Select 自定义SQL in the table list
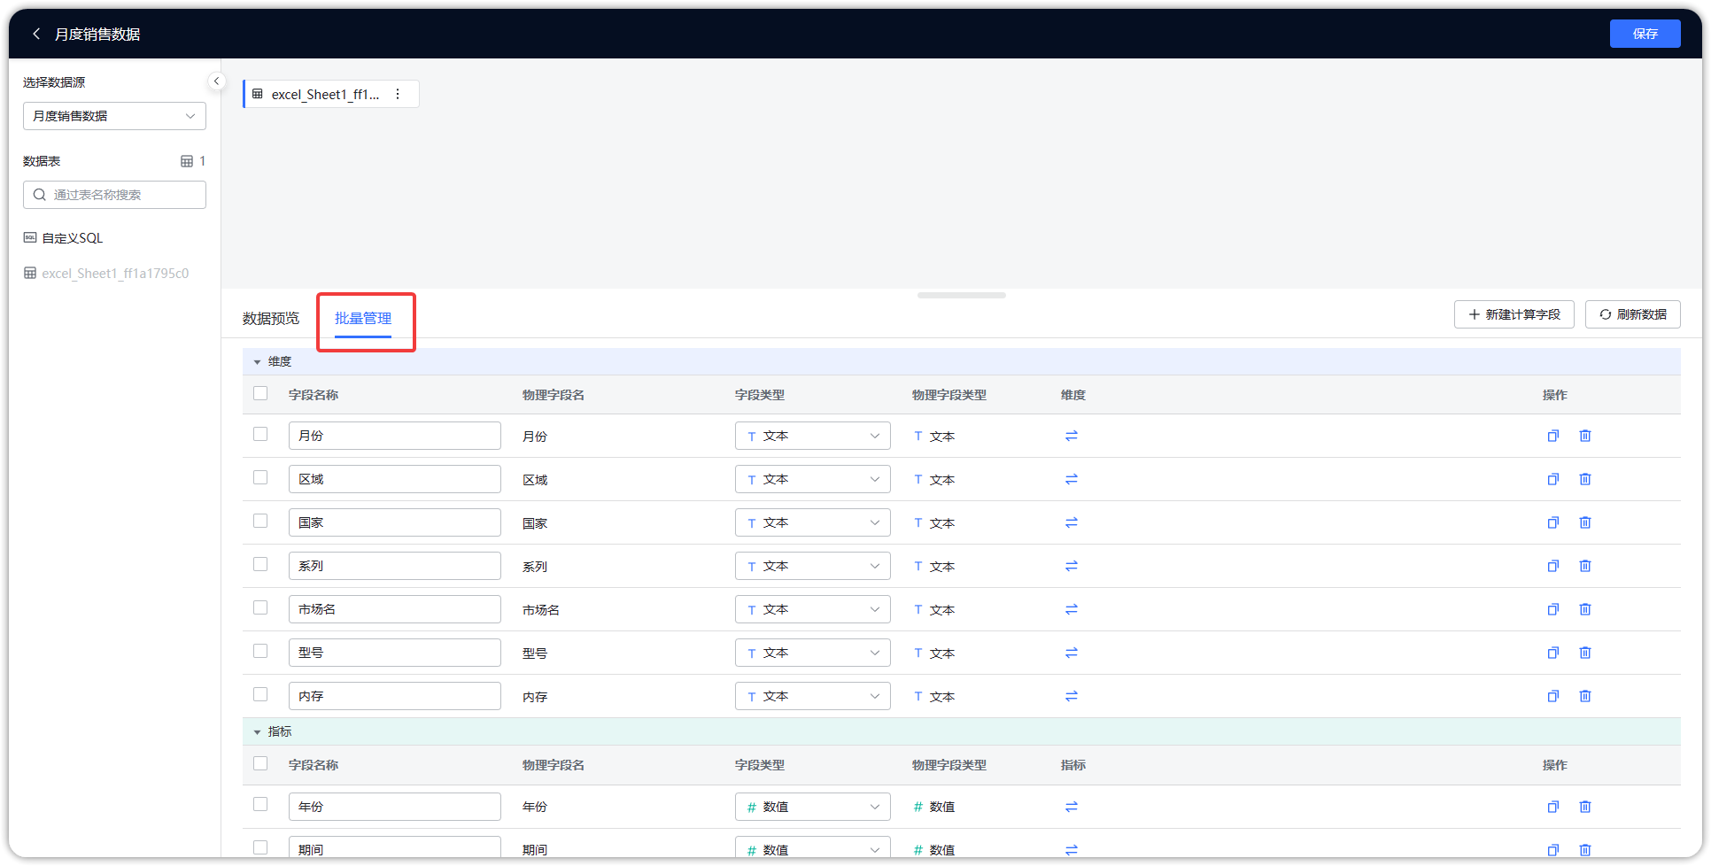The width and height of the screenshot is (1711, 866). click(63, 238)
